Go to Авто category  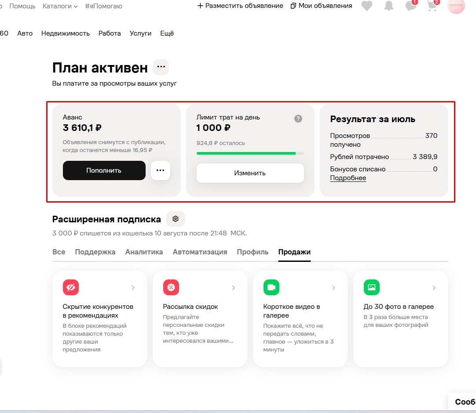coord(25,33)
